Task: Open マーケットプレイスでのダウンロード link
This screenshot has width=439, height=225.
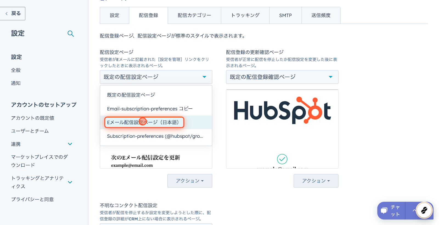Action: [40, 161]
